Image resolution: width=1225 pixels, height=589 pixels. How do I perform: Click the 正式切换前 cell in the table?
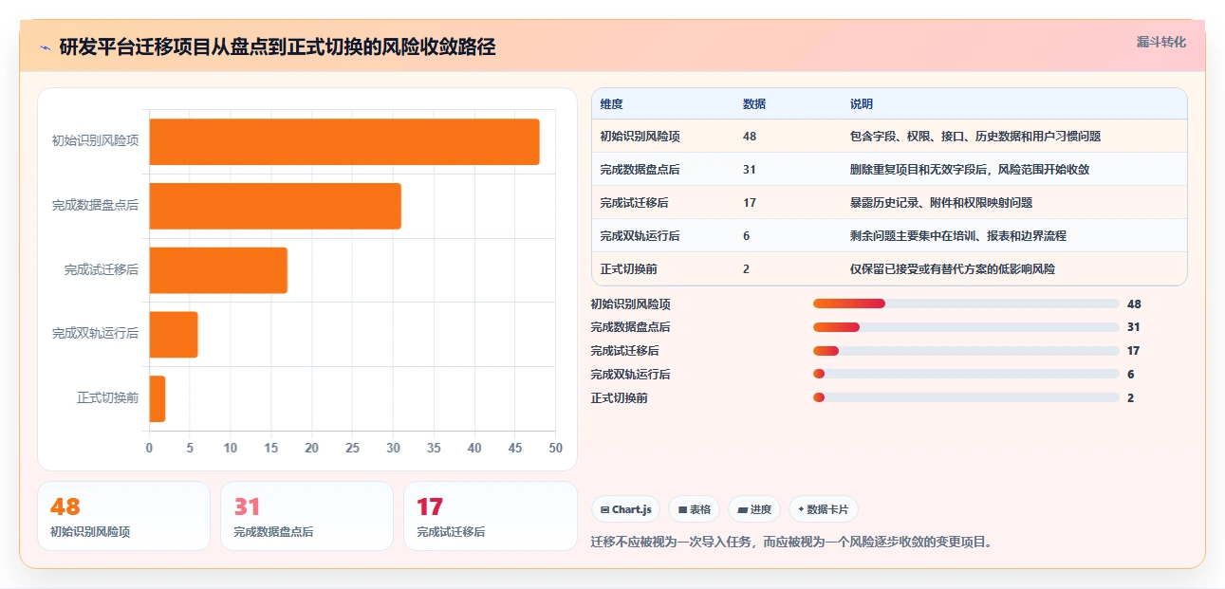pos(629,269)
